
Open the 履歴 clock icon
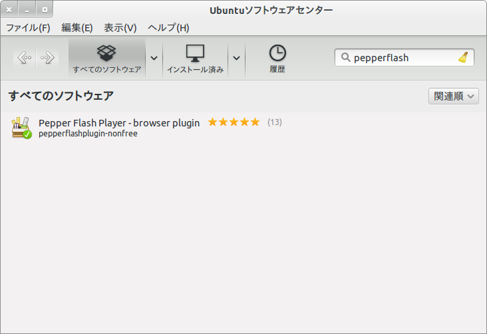click(x=277, y=58)
